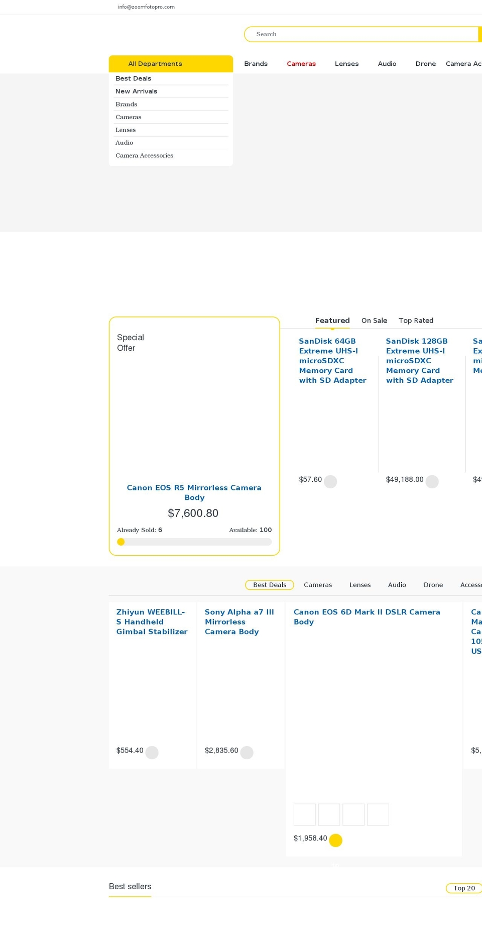Open SanDisk 64GB Extreme microSDXC product
The image size is (482, 942).
[x=332, y=361]
